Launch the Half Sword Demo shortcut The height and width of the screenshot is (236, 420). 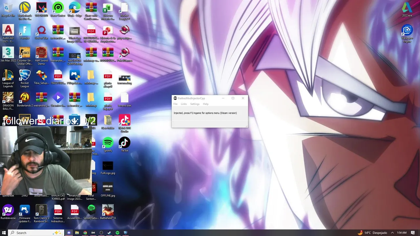pos(41,56)
